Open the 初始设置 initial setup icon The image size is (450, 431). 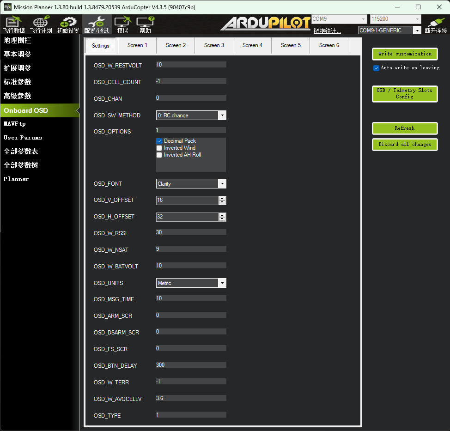point(68,24)
